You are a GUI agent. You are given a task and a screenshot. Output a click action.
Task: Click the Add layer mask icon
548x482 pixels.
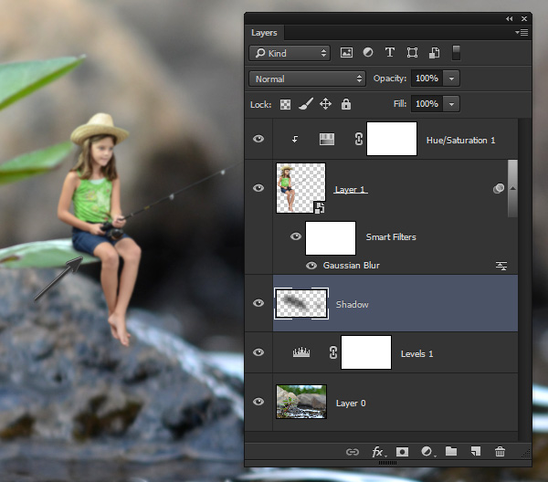(x=402, y=452)
